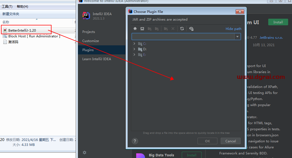The width and height of the screenshot is (292, 158).
Task: Open the path history dropdown arrow
Action: pos(237,37)
